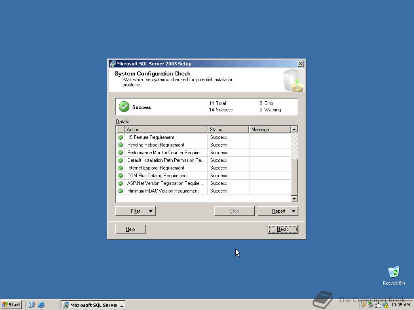The height and width of the screenshot is (310, 414).
Task: Click the Success status of Internet Explorer row
Action: 219,168
